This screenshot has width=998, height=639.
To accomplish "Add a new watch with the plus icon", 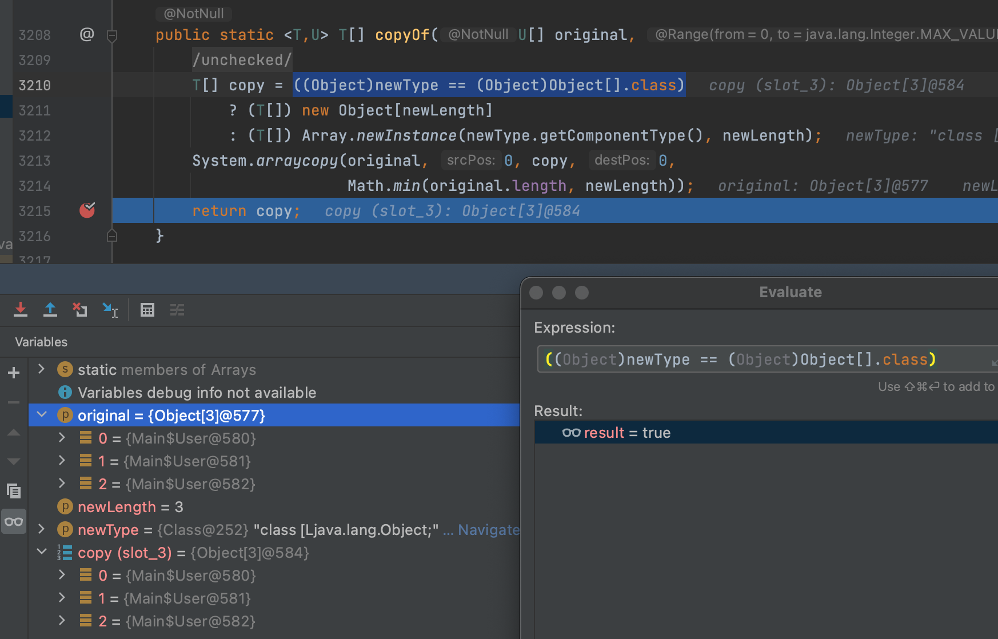I will (x=14, y=372).
